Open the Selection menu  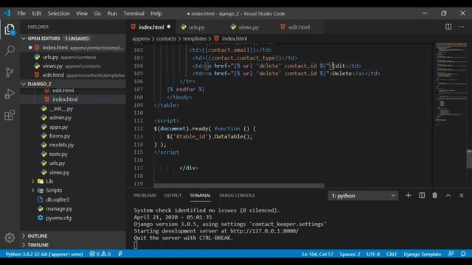(x=58, y=13)
